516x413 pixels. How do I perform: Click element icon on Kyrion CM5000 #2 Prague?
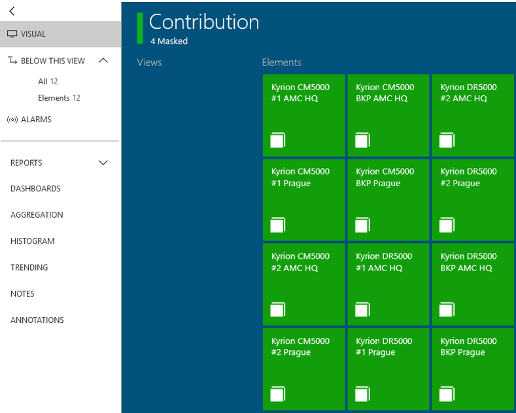tap(278, 394)
